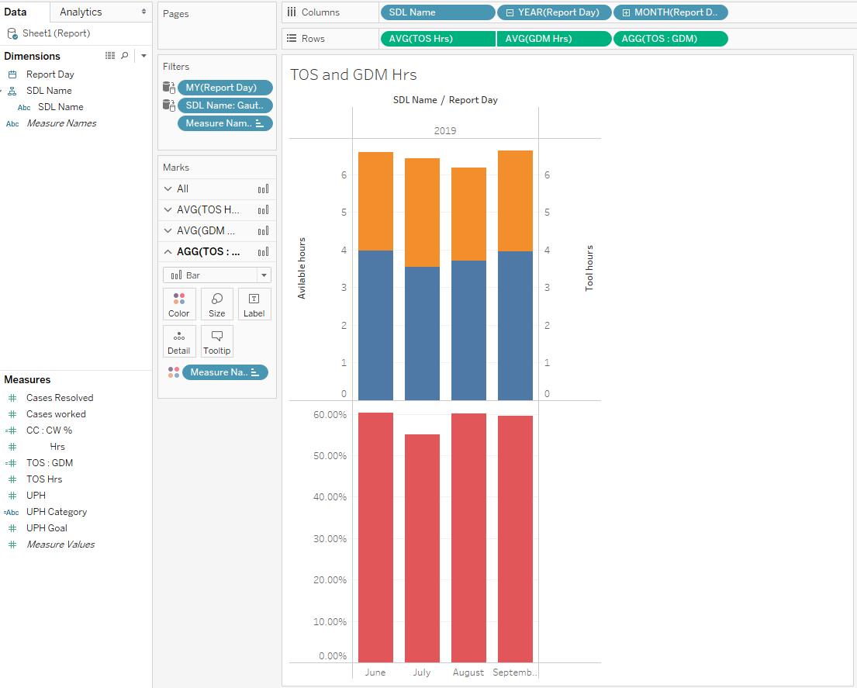Click the Columns shelf icon
Image resolution: width=857 pixels, height=688 pixels.
(x=292, y=12)
